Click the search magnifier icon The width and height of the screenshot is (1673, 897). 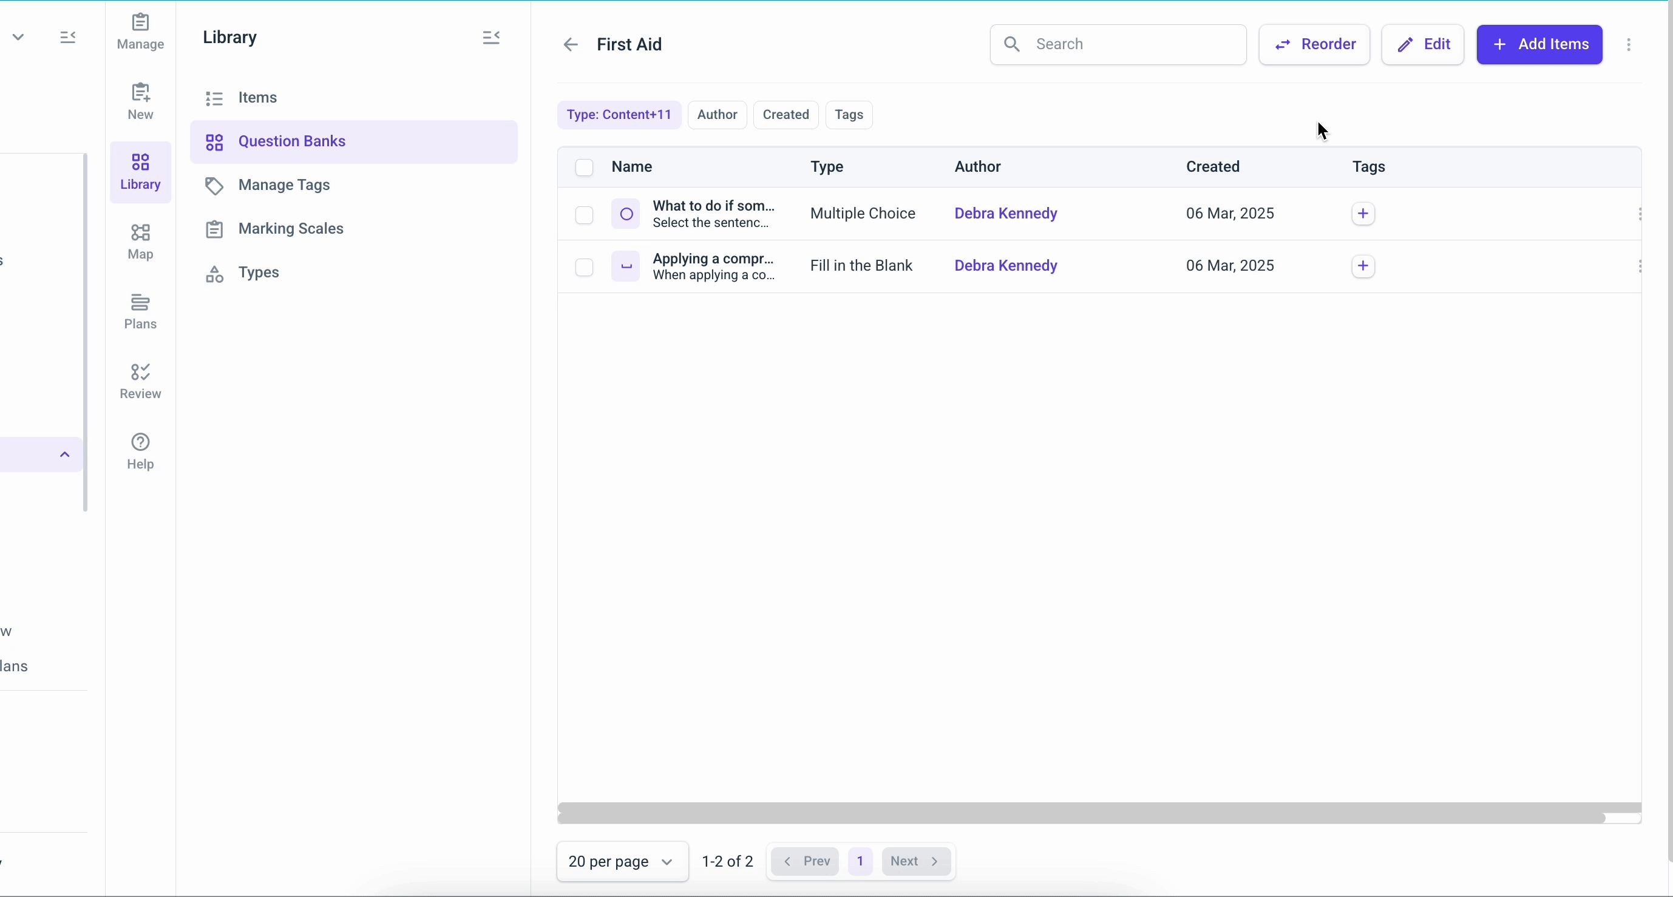tap(1012, 44)
